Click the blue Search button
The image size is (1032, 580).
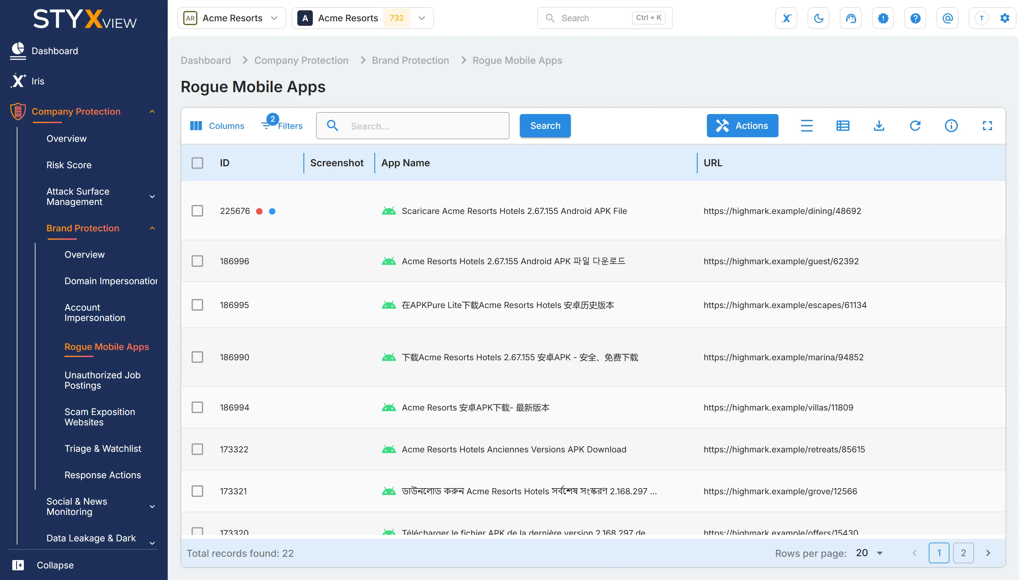click(545, 126)
